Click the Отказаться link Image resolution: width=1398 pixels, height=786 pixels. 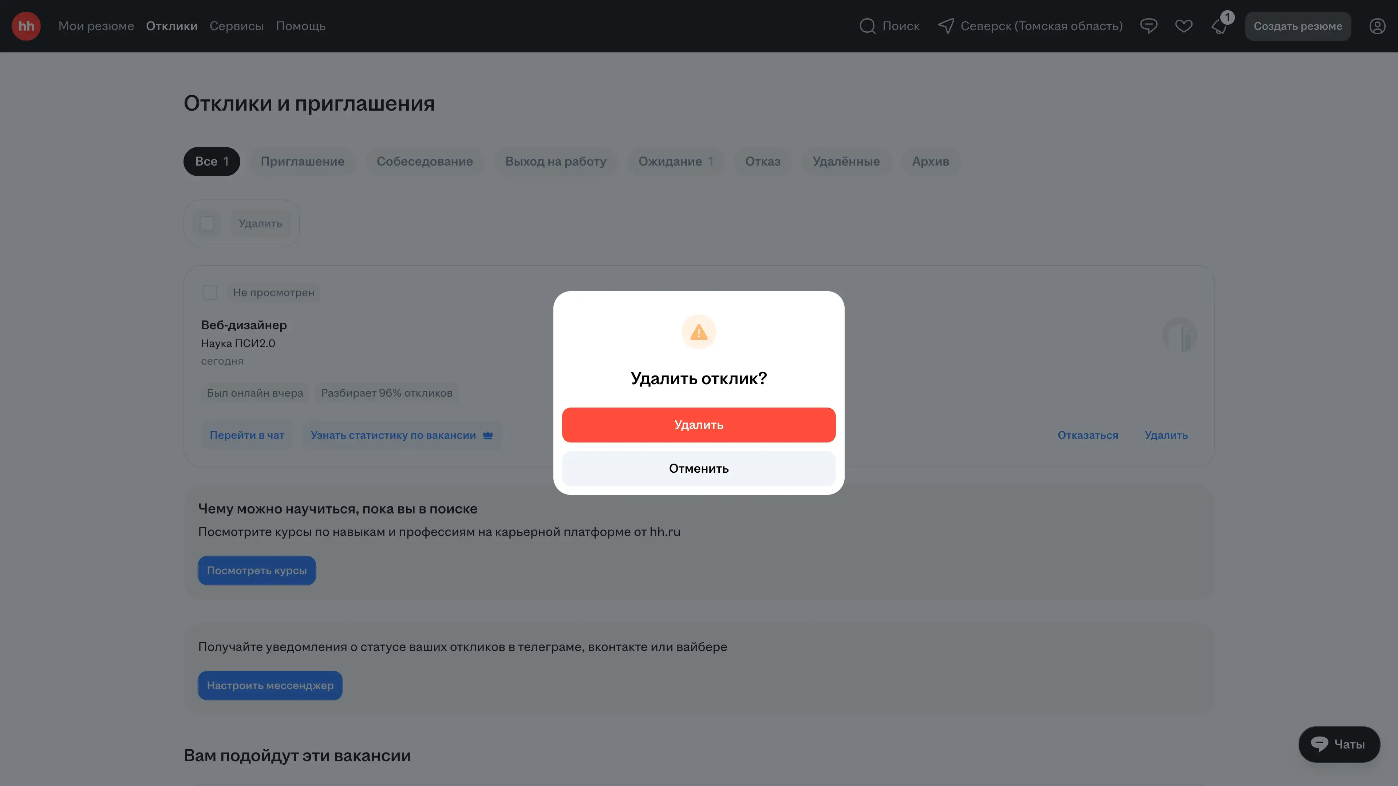pyautogui.click(x=1087, y=435)
